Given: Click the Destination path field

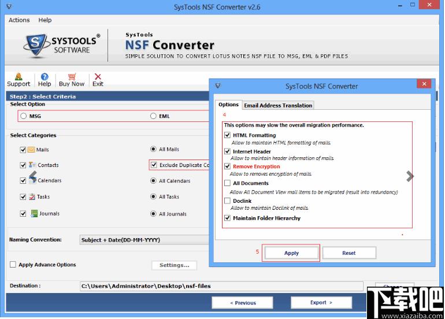Looking at the screenshot, I should 221,286.
